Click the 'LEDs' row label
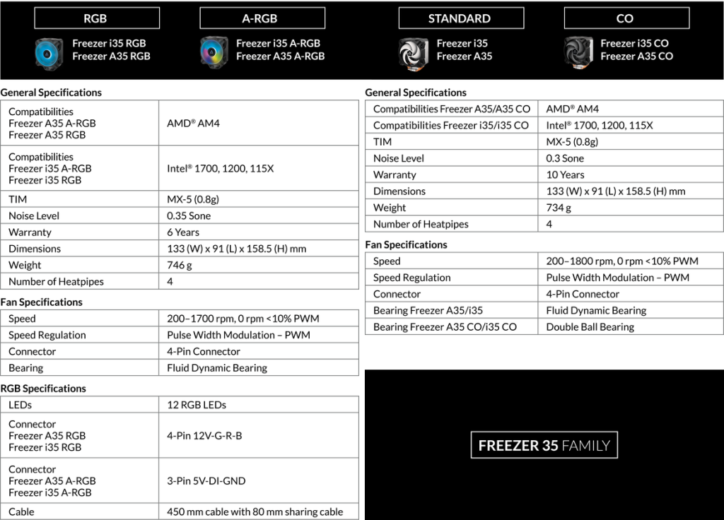The width and height of the screenshot is (724, 520). pyautogui.click(x=20, y=405)
